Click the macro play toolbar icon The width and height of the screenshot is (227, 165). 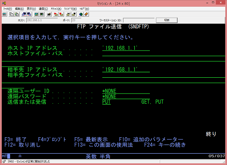68,14
